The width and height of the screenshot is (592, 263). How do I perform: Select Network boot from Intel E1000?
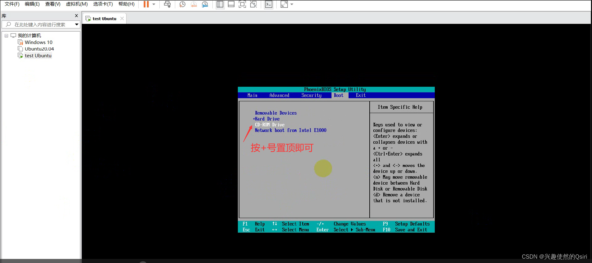point(291,130)
